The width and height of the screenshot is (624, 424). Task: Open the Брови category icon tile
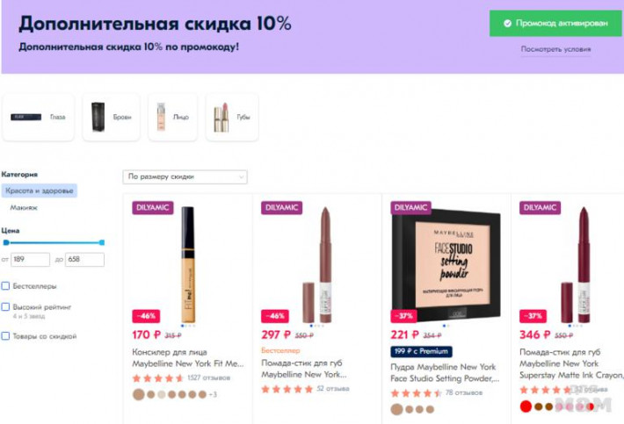pyautogui.click(x=111, y=117)
